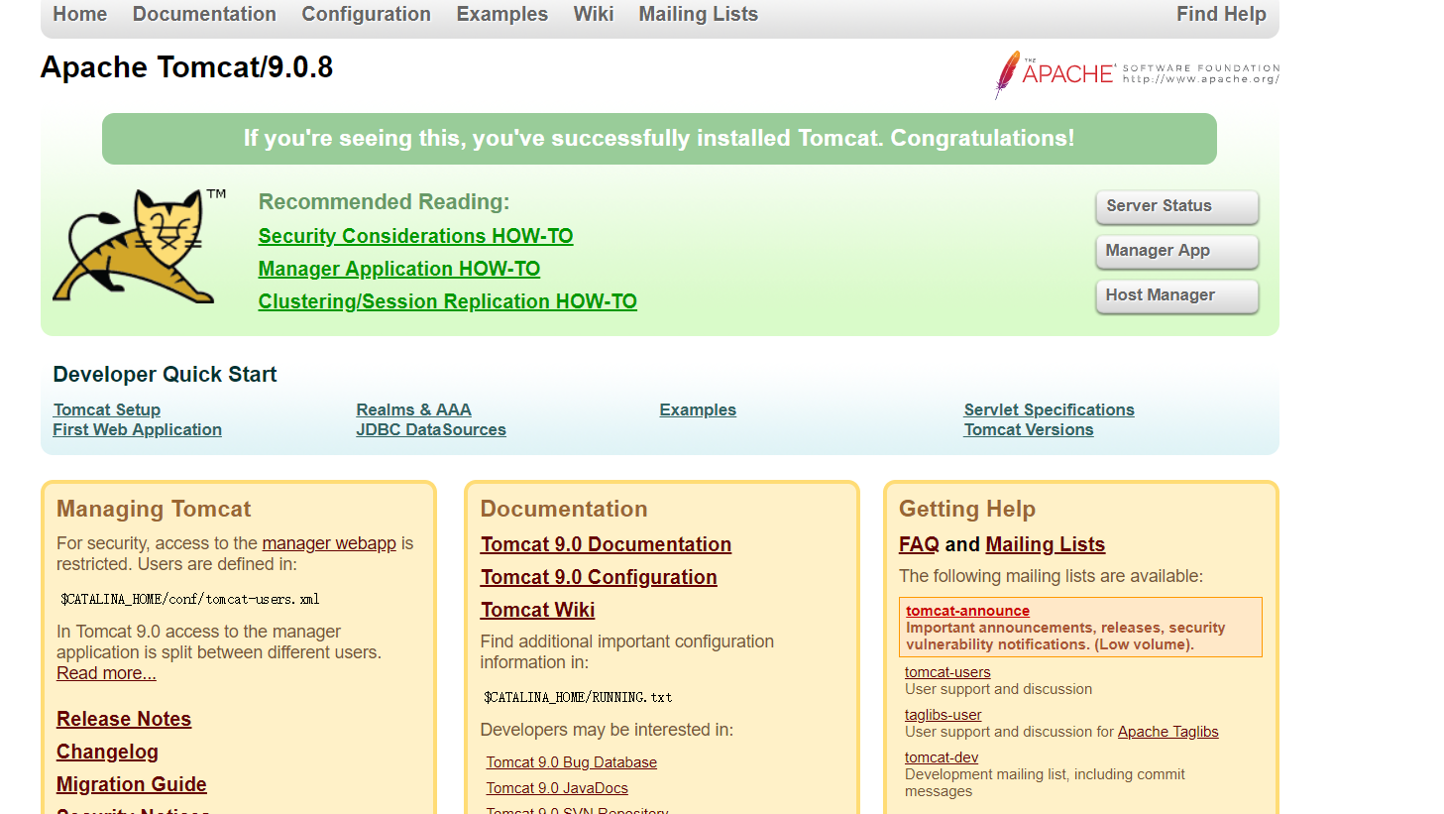Click the Host Manager button

1175,295
